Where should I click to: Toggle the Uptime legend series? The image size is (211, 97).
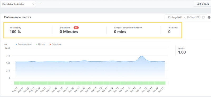[x=41, y=44]
